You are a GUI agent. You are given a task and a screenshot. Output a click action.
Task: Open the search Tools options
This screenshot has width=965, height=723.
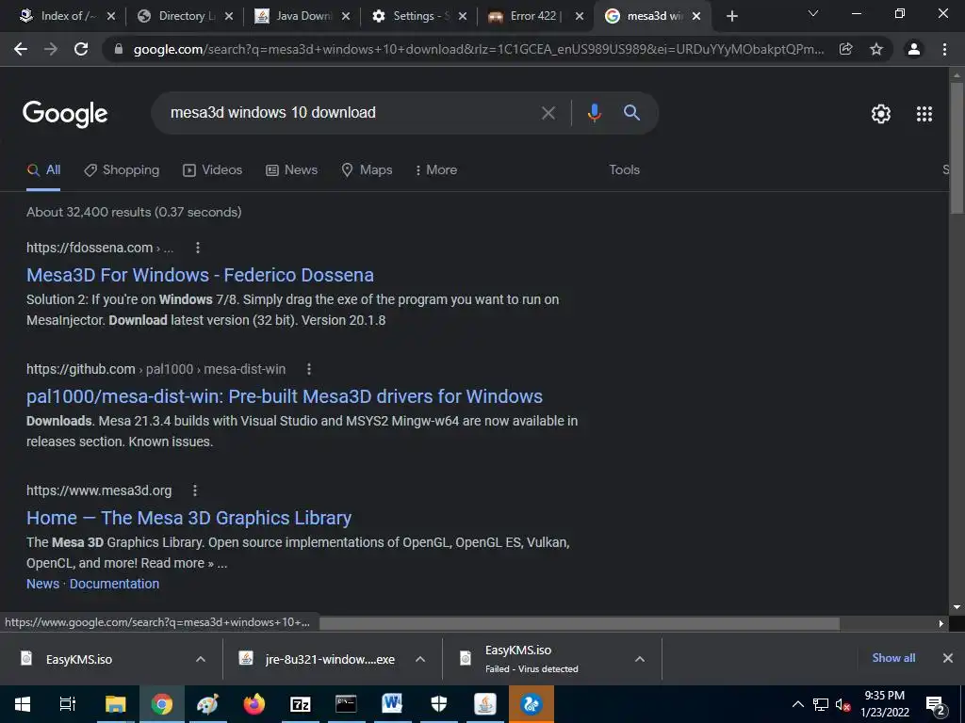pos(624,170)
